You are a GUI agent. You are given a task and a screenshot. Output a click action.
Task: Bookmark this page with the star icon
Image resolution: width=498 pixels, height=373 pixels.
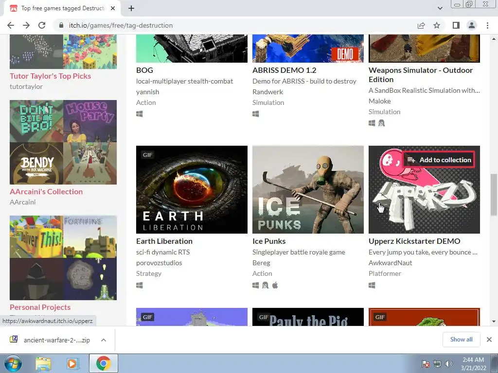[x=437, y=25]
